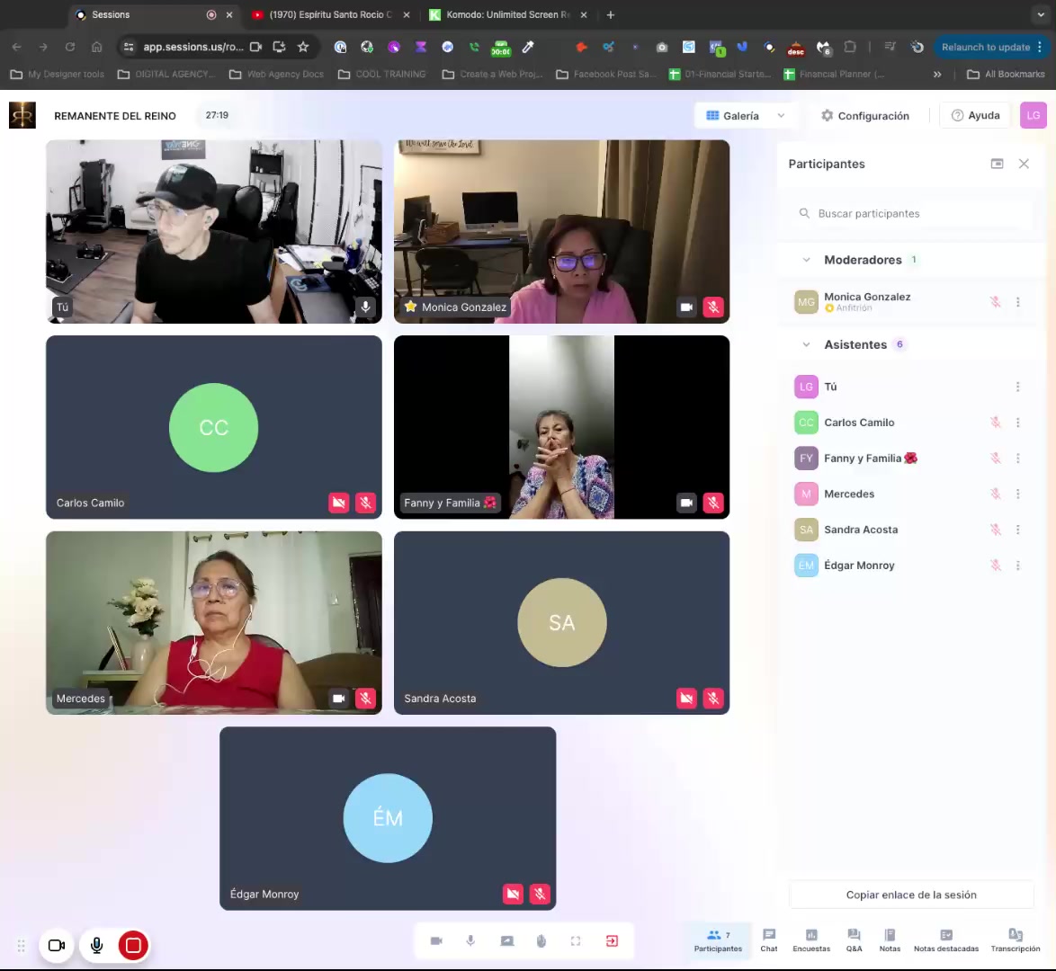Open options menu for Sandra Acosta

1017,530
